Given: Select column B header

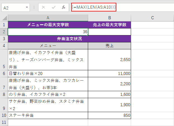Looking at the screenshot, I should pos(109,18).
